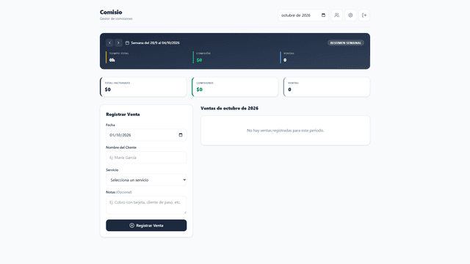The image size is (470, 264).
Task: Focus the Nombre del Cliente field
Action: click(146, 158)
